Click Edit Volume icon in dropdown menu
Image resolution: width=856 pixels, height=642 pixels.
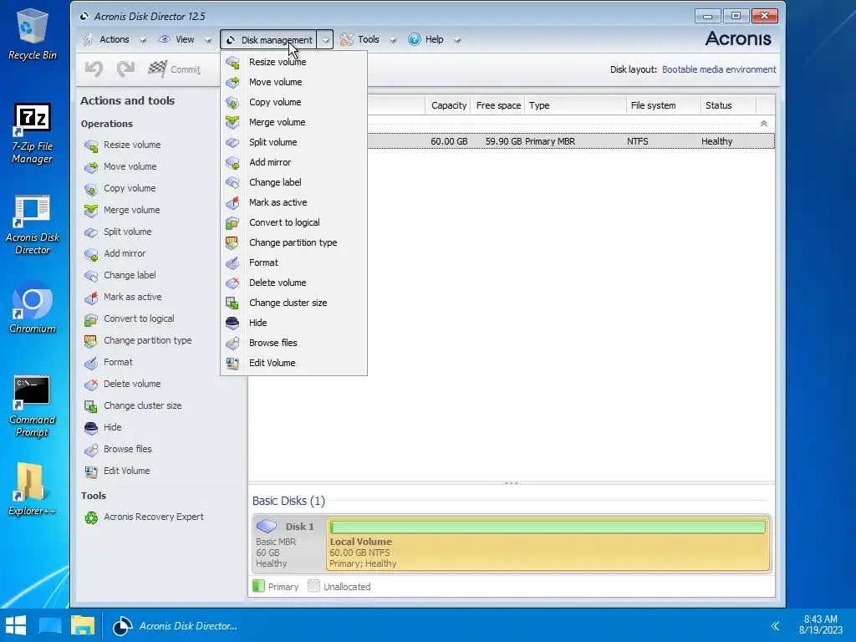click(x=232, y=363)
